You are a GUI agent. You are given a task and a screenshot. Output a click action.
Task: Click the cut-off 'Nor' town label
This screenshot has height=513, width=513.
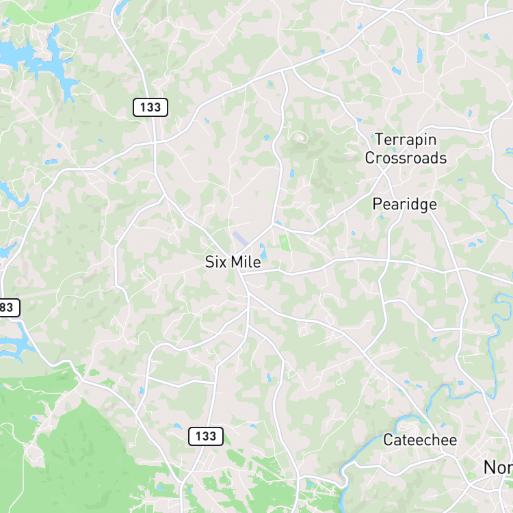[x=498, y=467]
